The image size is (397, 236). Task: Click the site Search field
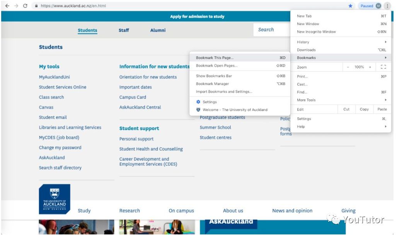tap(272, 30)
